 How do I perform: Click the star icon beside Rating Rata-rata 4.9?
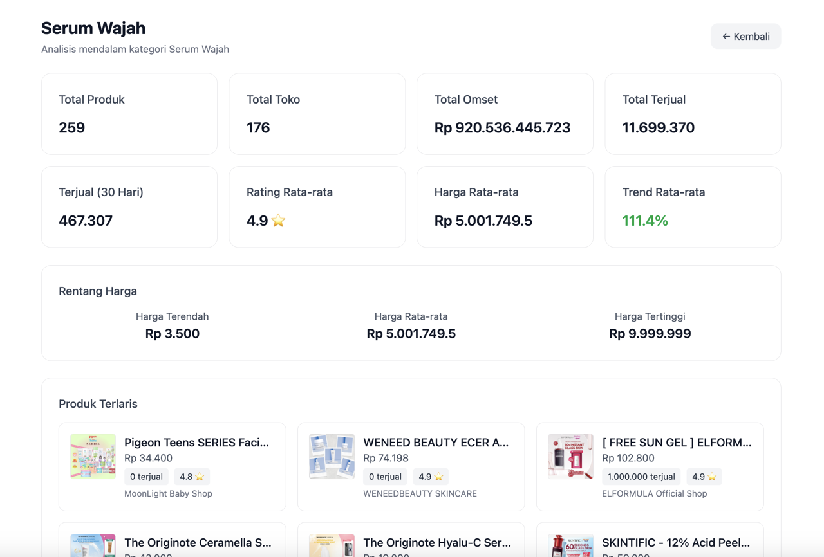tap(278, 221)
